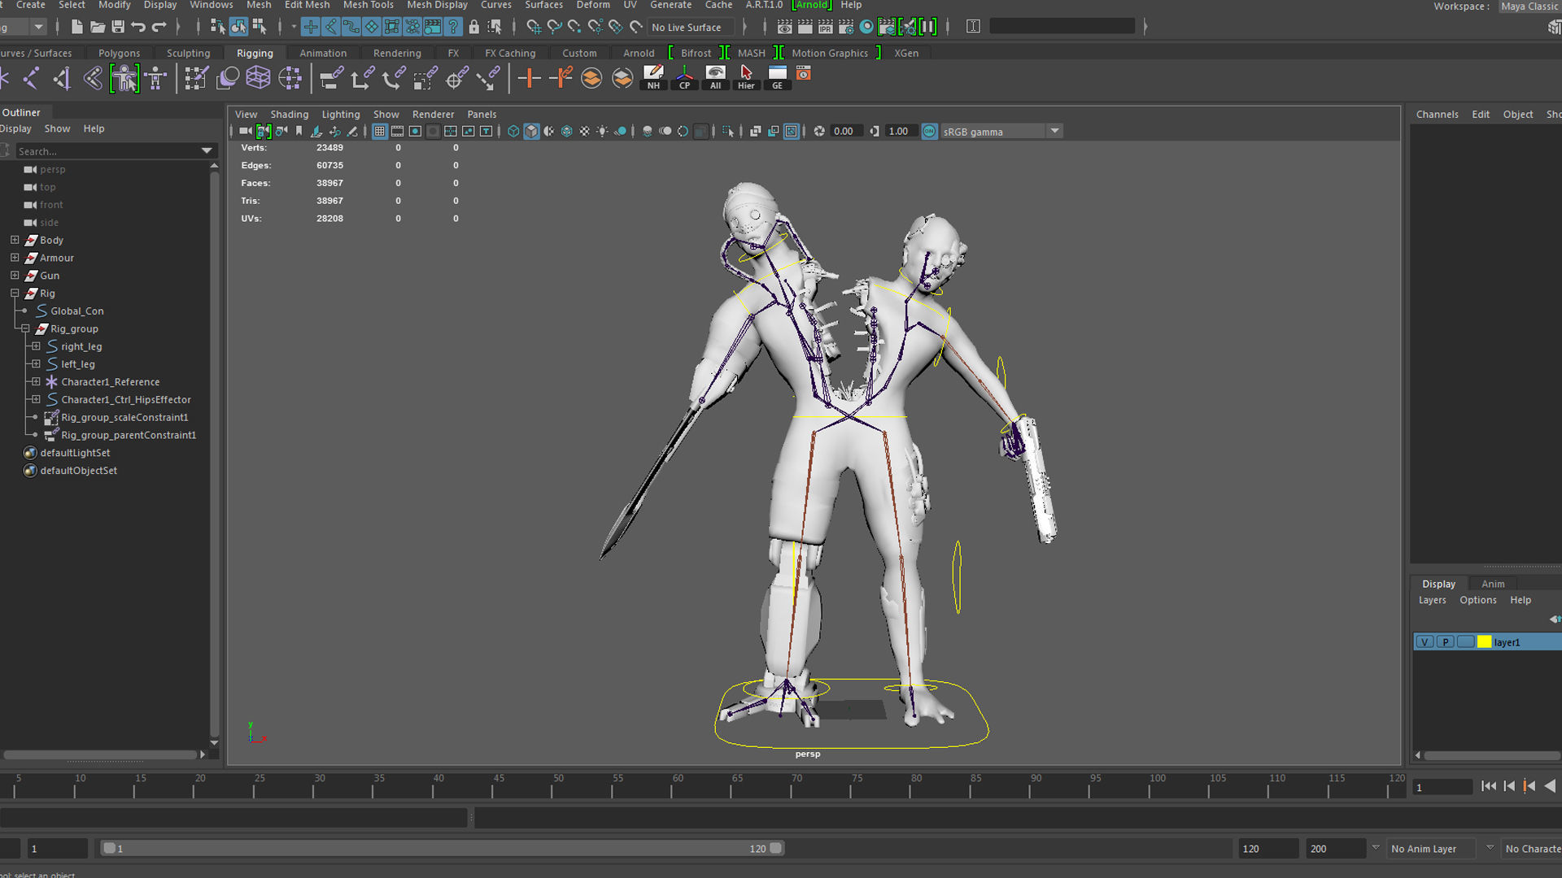Click the yellow color swatch of layer1
Image resolution: width=1562 pixels, height=878 pixels.
1484,642
